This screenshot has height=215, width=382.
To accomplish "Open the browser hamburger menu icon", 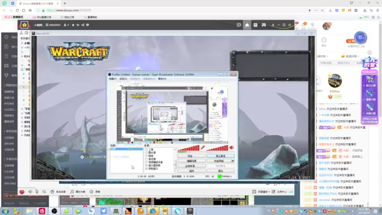I will (378, 11).
